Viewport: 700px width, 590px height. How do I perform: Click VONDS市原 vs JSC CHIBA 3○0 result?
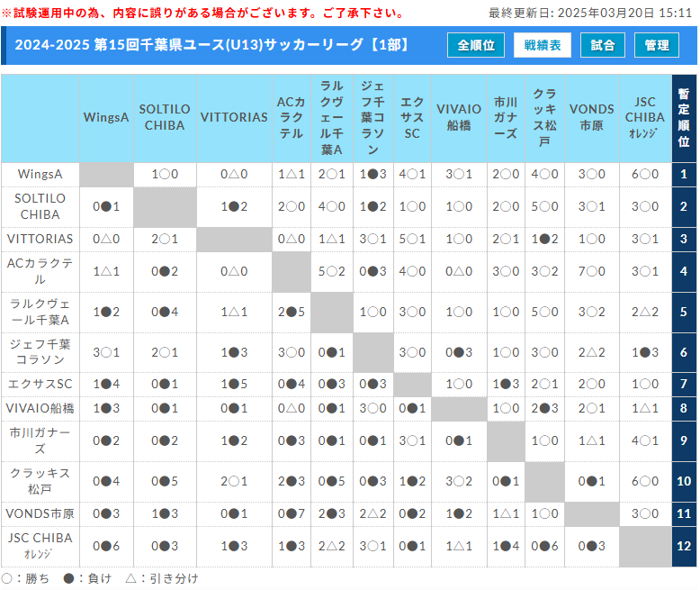coord(645,513)
